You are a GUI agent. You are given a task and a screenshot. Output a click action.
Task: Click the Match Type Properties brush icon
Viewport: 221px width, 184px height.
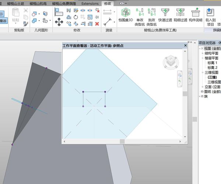[26, 24]
